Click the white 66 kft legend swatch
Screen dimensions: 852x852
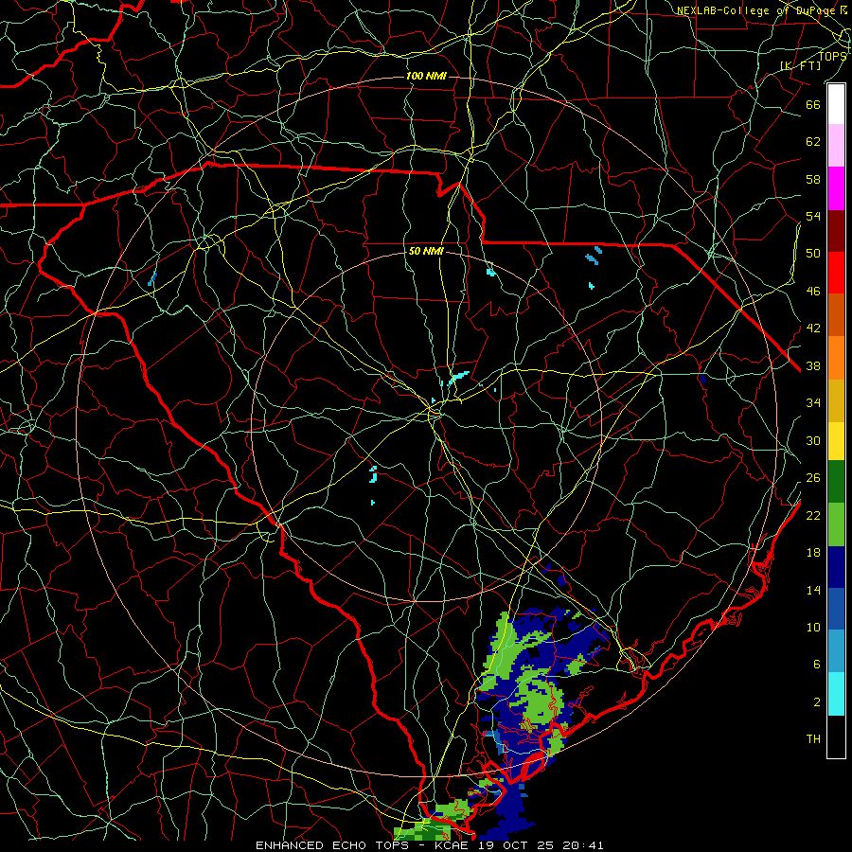(836, 104)
